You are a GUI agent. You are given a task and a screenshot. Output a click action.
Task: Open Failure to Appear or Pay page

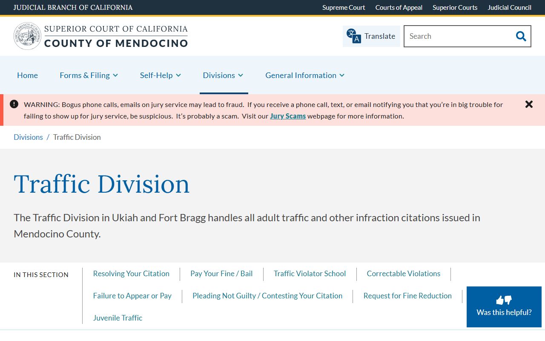coord(132,296)
